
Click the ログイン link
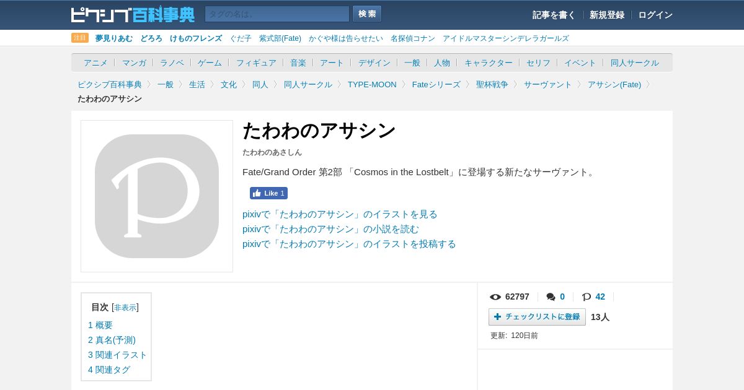pos(655,15)
